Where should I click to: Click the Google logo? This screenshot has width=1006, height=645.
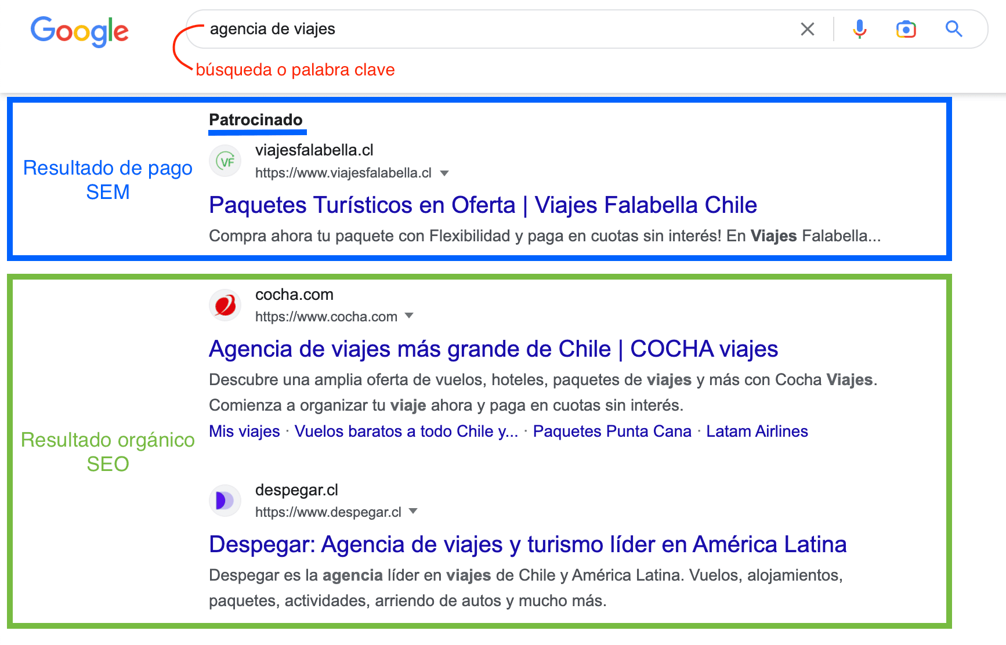click(x=79, y=31)
